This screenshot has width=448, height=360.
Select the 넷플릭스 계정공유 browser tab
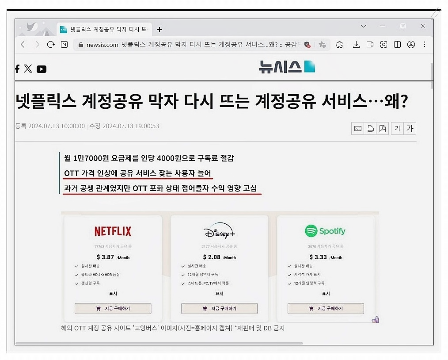pos(104,30)
